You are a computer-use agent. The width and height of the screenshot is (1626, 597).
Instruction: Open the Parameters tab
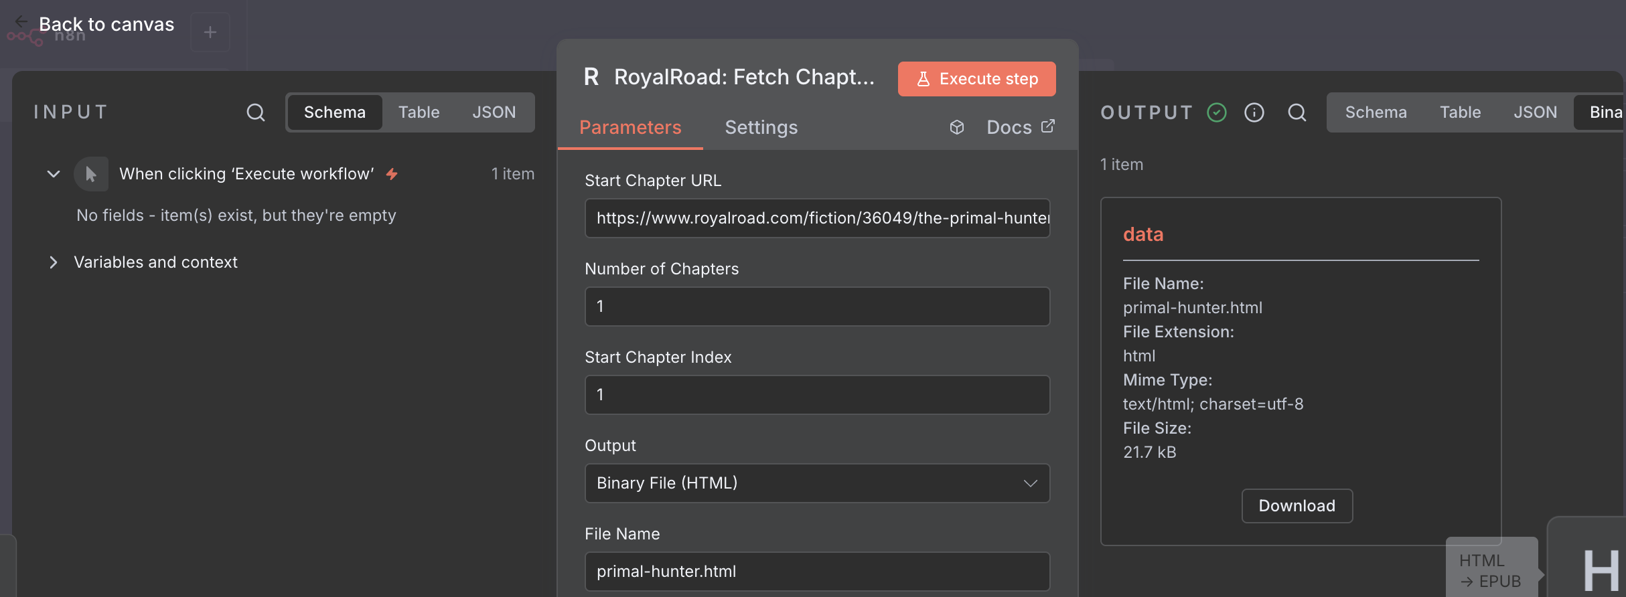pos(630,127)
